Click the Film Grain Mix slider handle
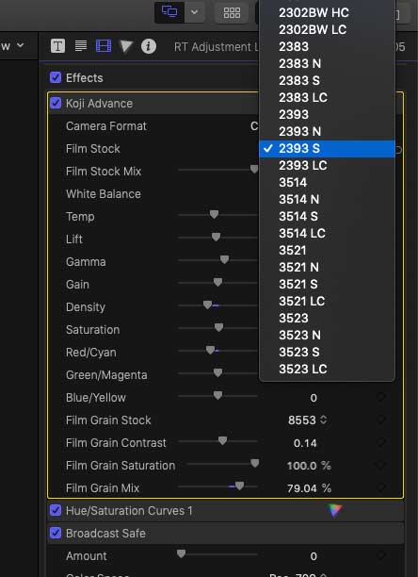 pyautogui.click(x=239, y=486)
